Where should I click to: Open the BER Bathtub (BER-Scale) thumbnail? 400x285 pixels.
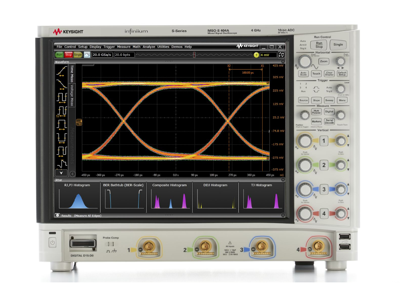pos(123,197)
